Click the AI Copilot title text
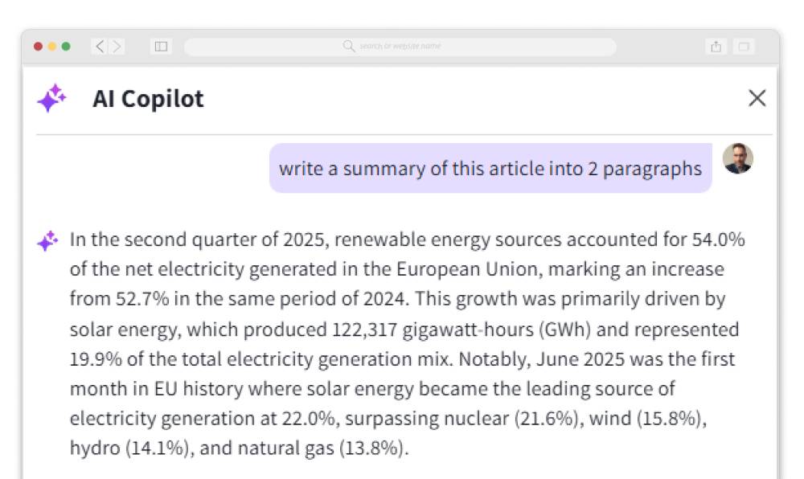Viewport: 804px width, 479px height. 148,98
